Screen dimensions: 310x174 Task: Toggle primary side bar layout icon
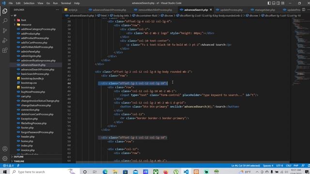coord(269,3)
